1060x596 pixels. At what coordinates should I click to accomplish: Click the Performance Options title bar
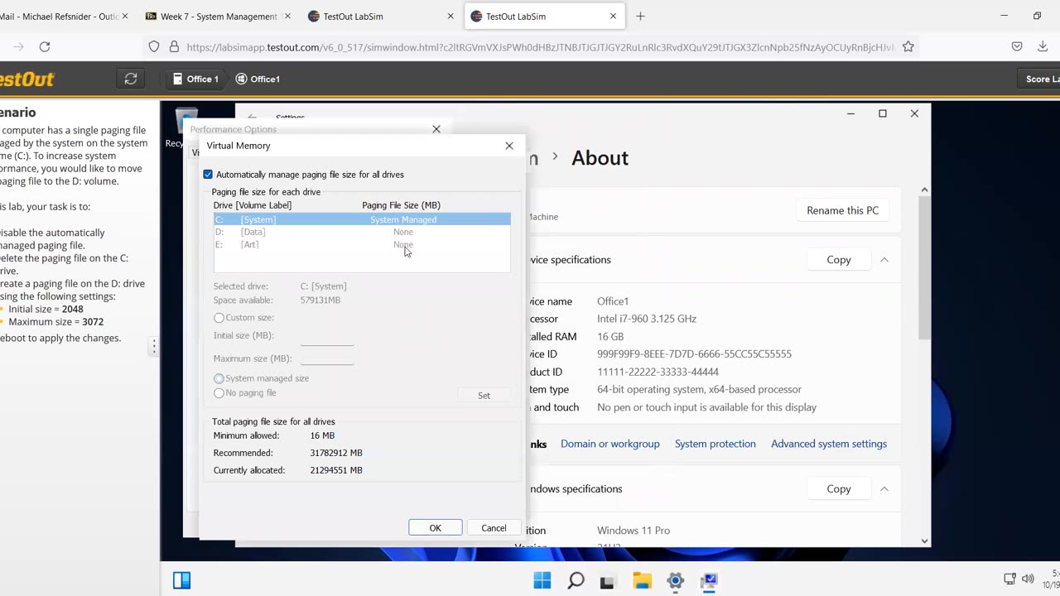click(x=306, y=129)
